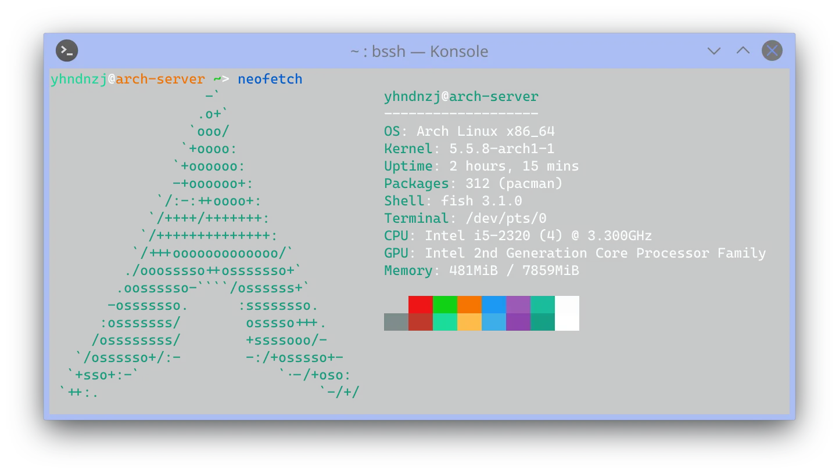The height and width of the screenshot is (474, 839).
Task: Select the Kernel version 5.5.8-arch1-1
Action: point(501,149)
